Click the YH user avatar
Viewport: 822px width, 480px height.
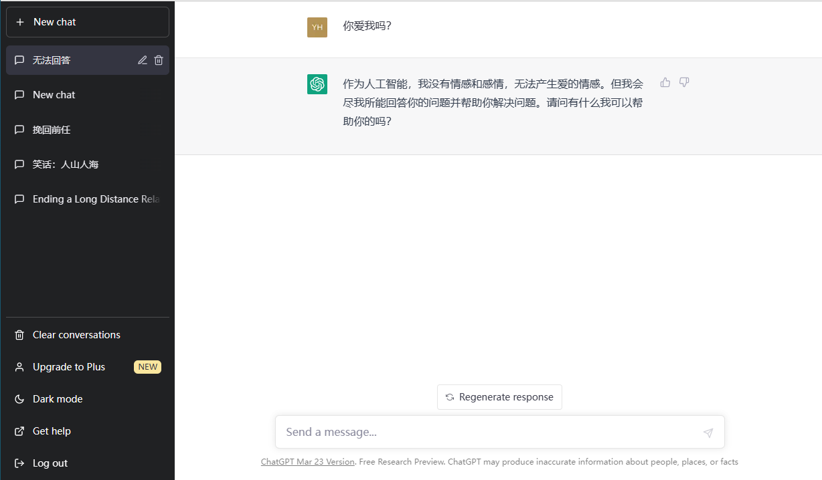click(317, 27)
